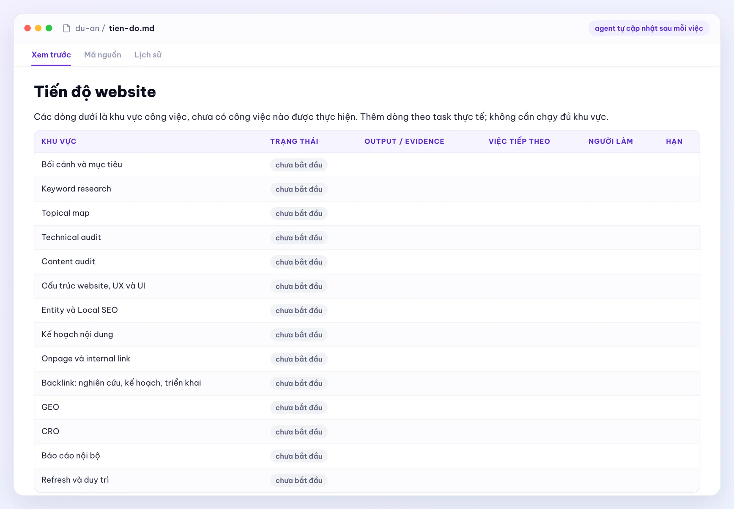Click status badge for Content audit

tap(299, 262)
